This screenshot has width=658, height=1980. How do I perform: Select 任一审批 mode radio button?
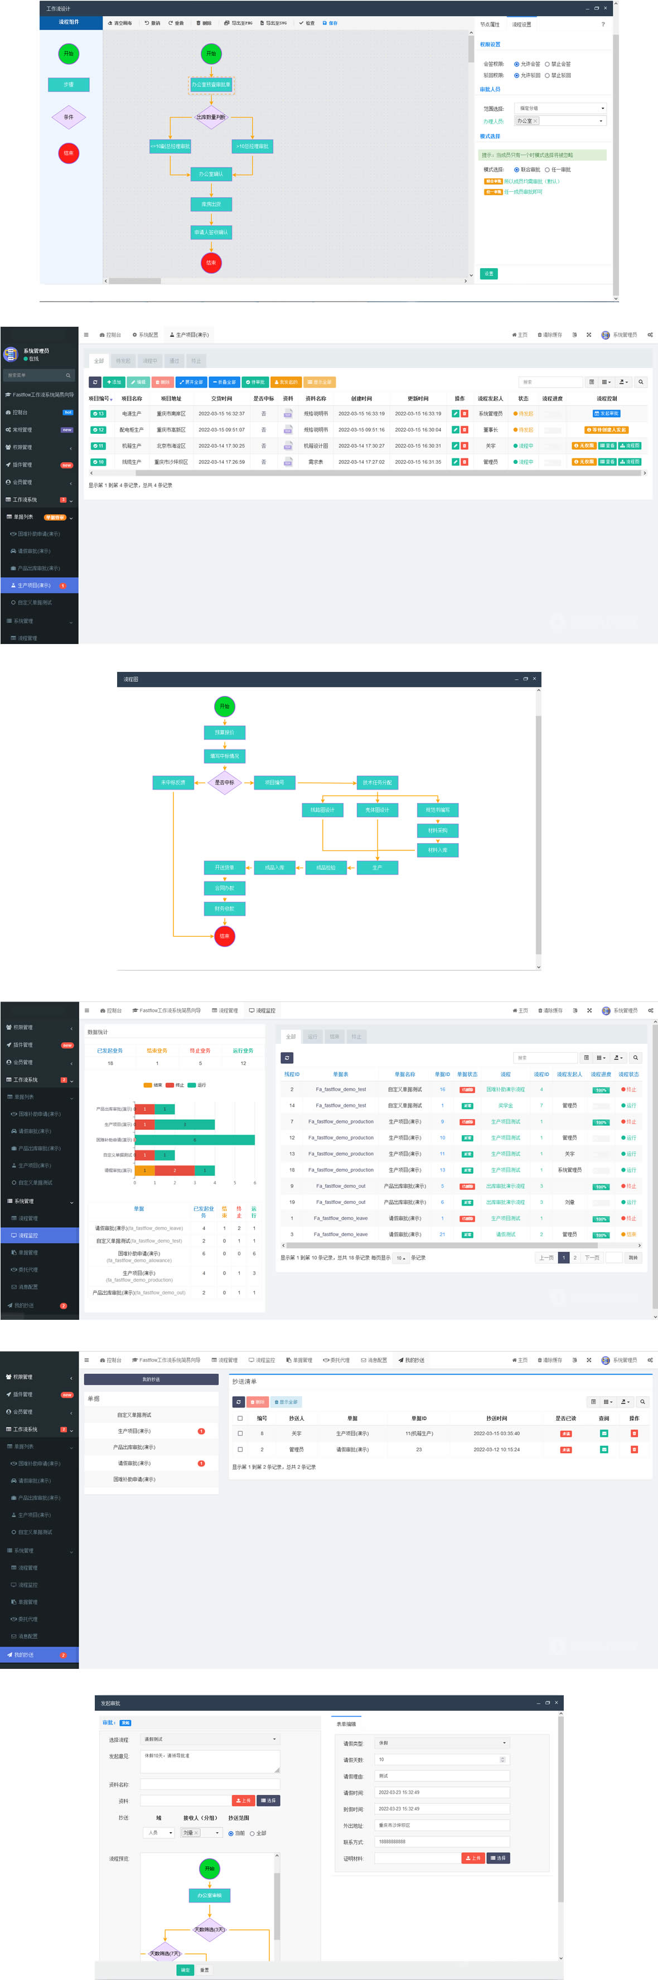tap(547, 170)
